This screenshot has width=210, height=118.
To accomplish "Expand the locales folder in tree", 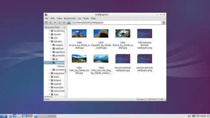I will point(49,35).
